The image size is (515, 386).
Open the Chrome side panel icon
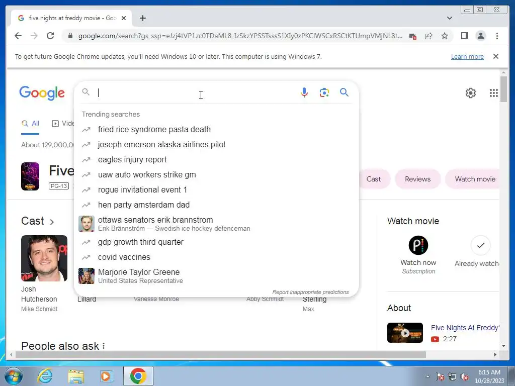coord(464,36)
